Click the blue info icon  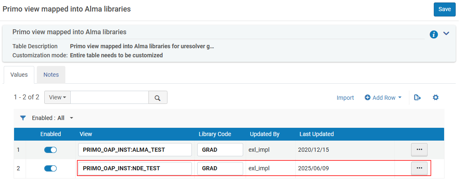[434, 34]
